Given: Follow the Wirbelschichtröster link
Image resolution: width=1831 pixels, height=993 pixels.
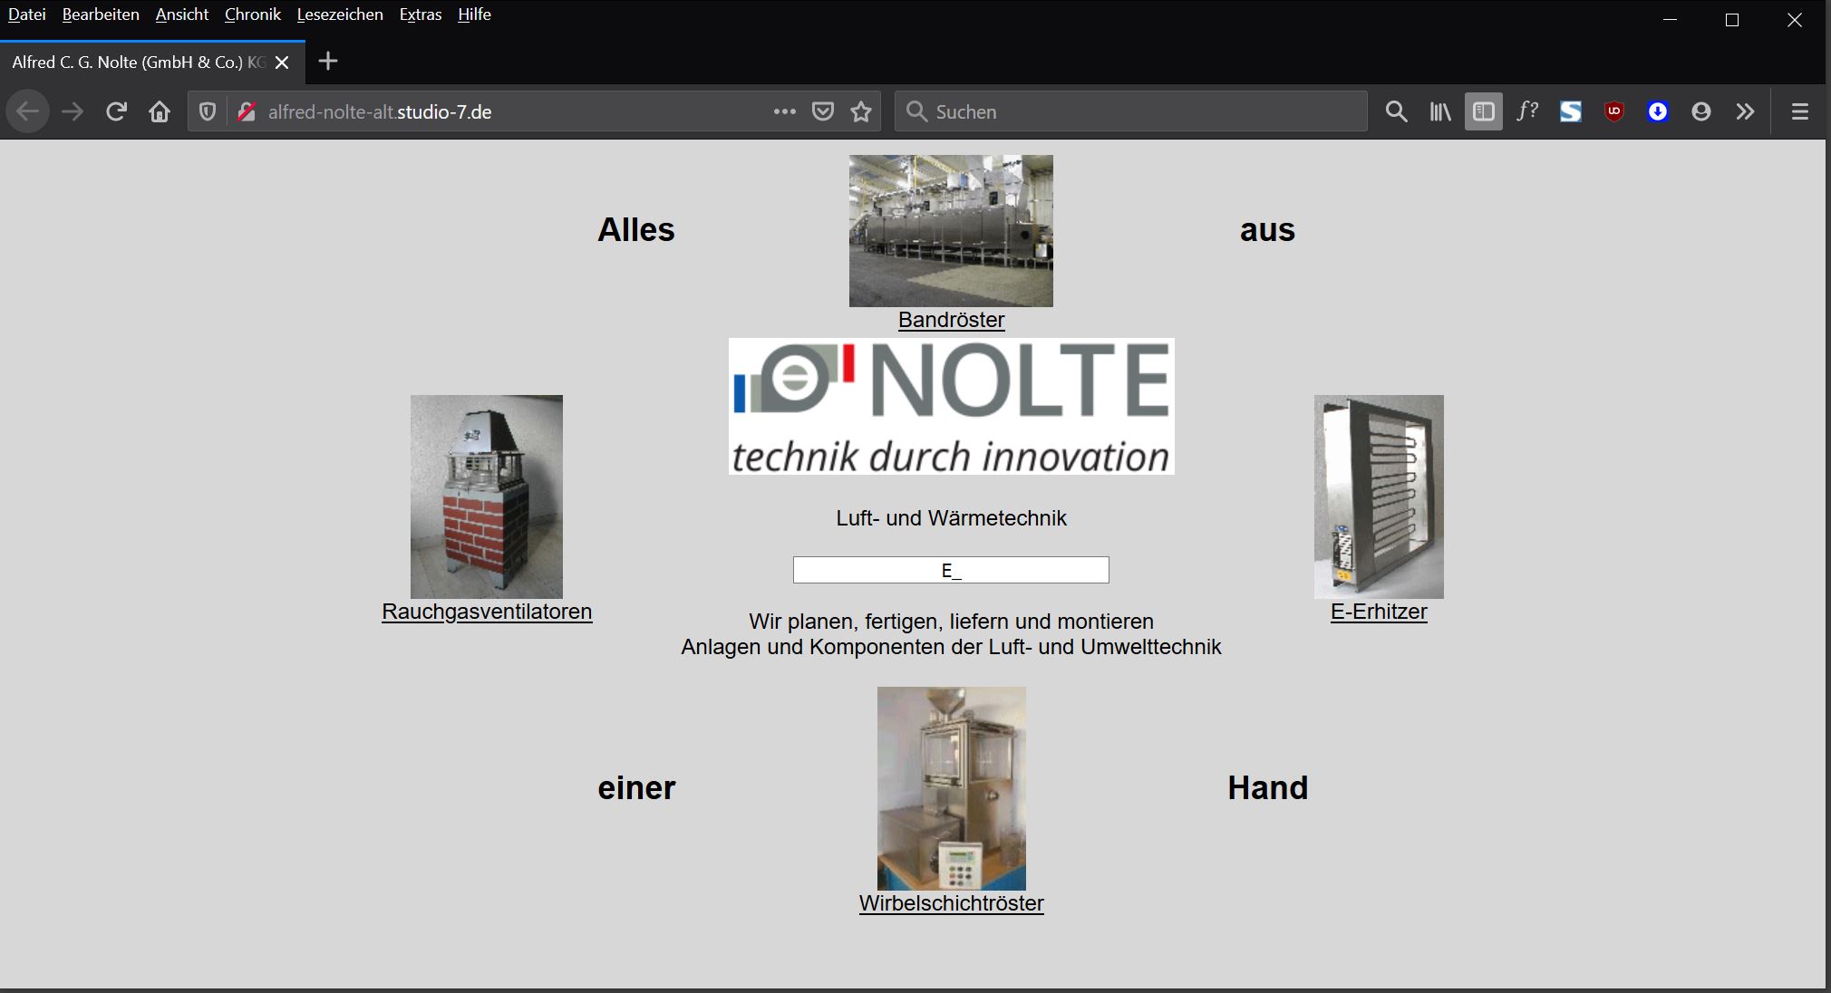Looking at the screenshot, I should tap(951, 903).
